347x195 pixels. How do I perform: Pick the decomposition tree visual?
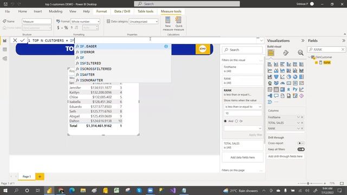(270, 96)
